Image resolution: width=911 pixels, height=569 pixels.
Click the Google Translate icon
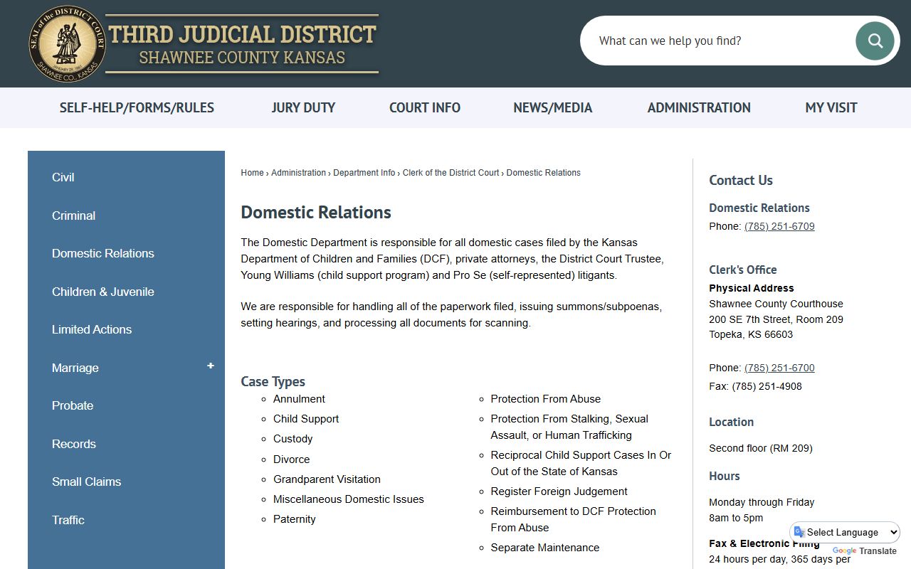tap(800, 532)
